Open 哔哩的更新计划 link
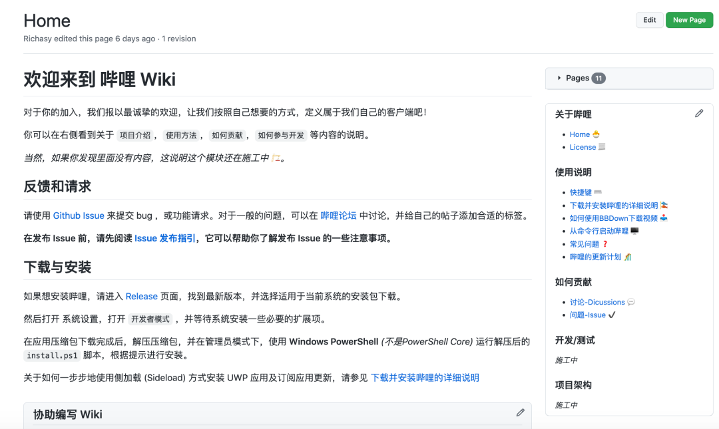 click(x=595, y=257)
